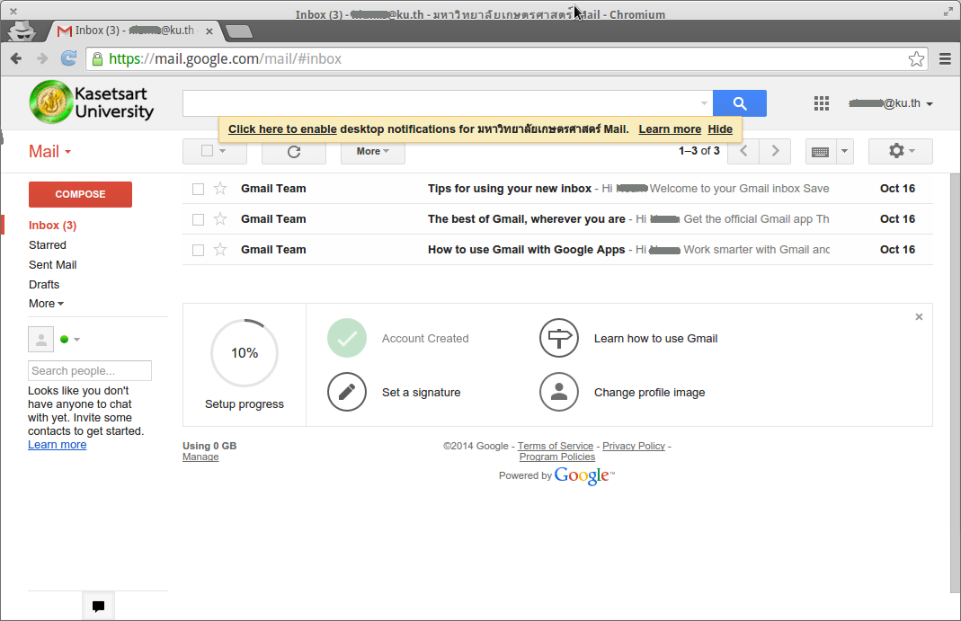Go to older messages with right chevron
Screen dimensions: 961x621
coord(775,151)
